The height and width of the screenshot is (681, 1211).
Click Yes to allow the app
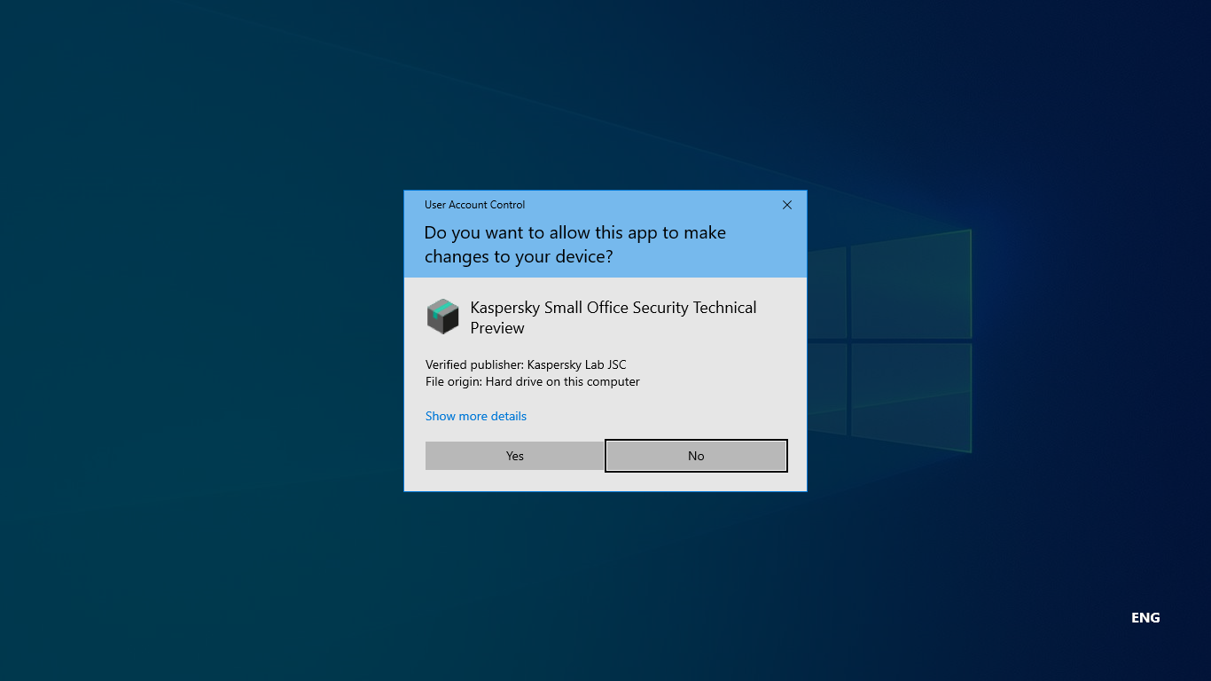(x=515, y=456)
